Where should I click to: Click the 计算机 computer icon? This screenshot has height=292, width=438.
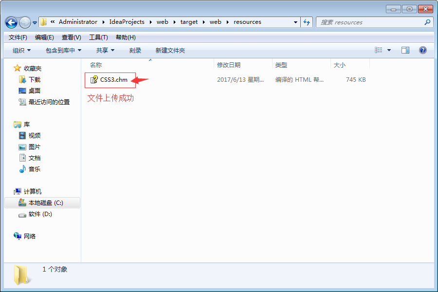tap(18, 191)
